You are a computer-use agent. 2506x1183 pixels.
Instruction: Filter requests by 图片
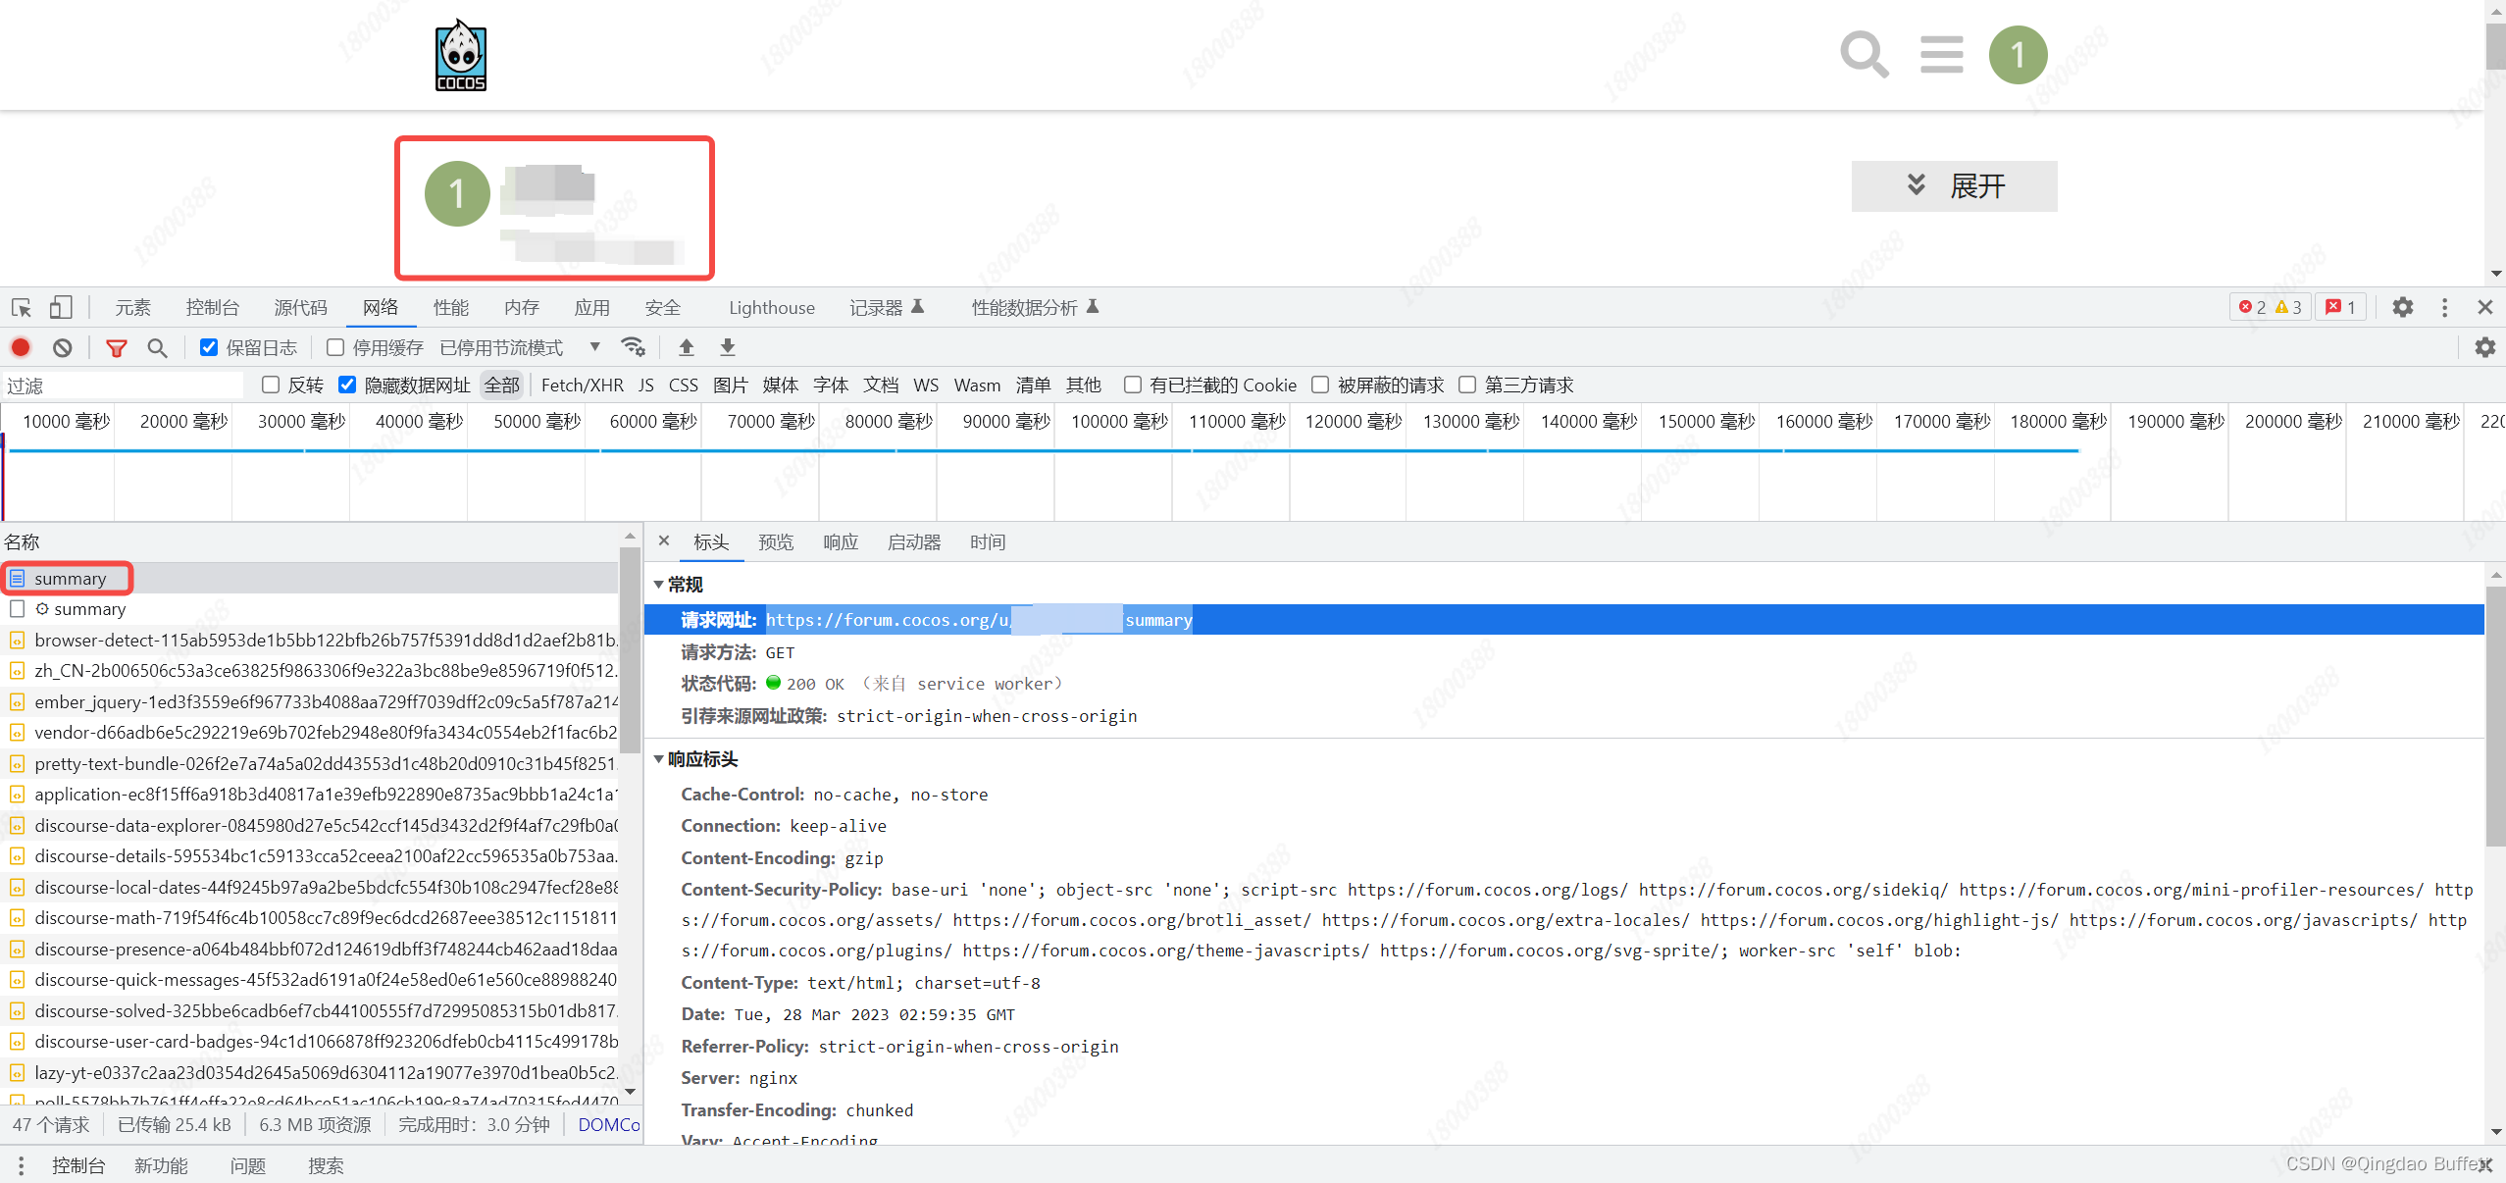[730, 385]
